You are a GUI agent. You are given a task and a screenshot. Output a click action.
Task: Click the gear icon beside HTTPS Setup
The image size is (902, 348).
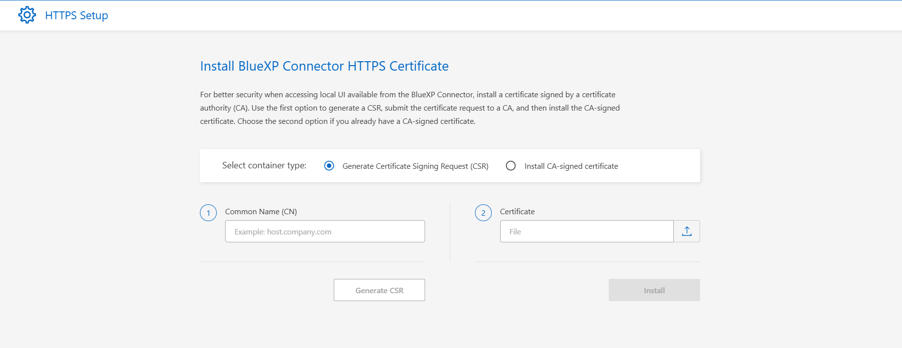click(27, 15)
